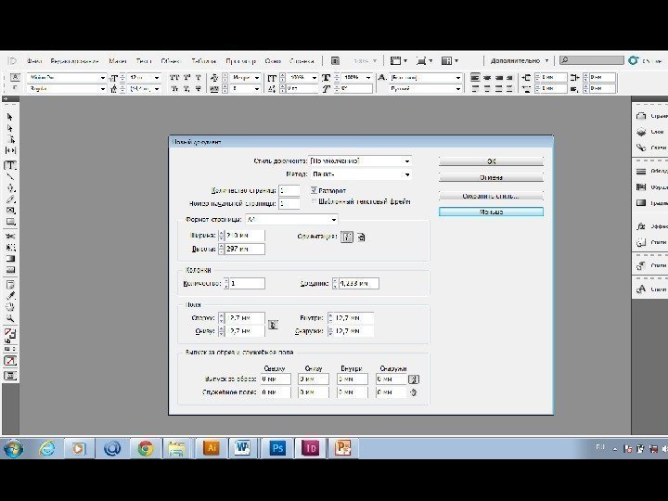
Task: Click the fill and stroke color swatch
Action: [x=10, y=334]
